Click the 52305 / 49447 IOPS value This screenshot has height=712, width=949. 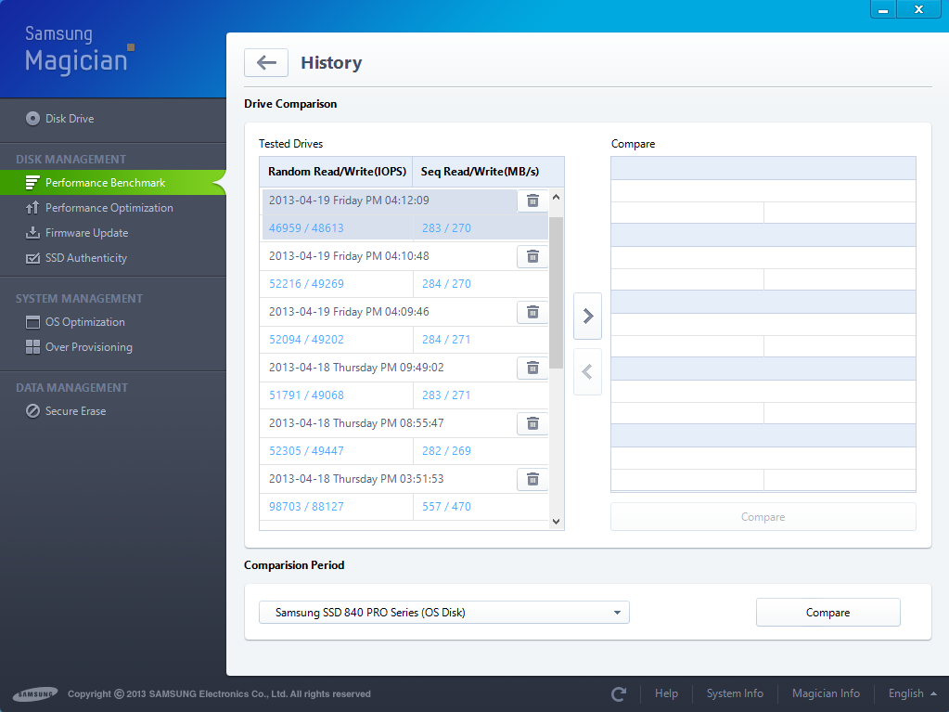pyautogui.click(x=306, y=451)
